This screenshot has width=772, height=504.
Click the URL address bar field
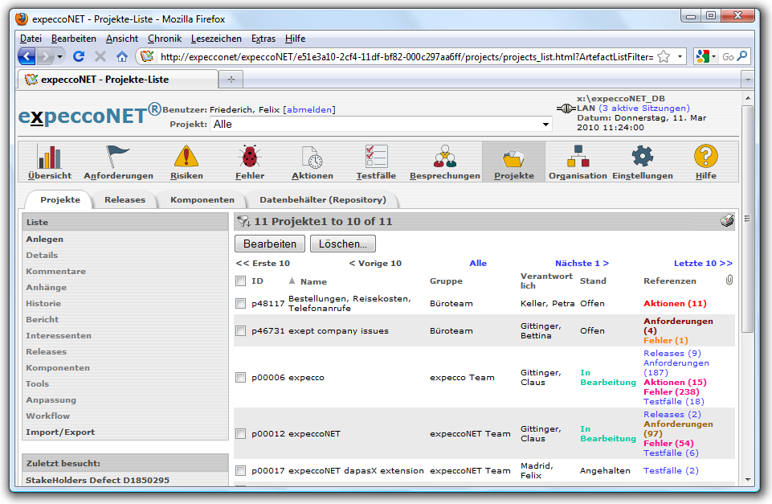tap(402, 57)
